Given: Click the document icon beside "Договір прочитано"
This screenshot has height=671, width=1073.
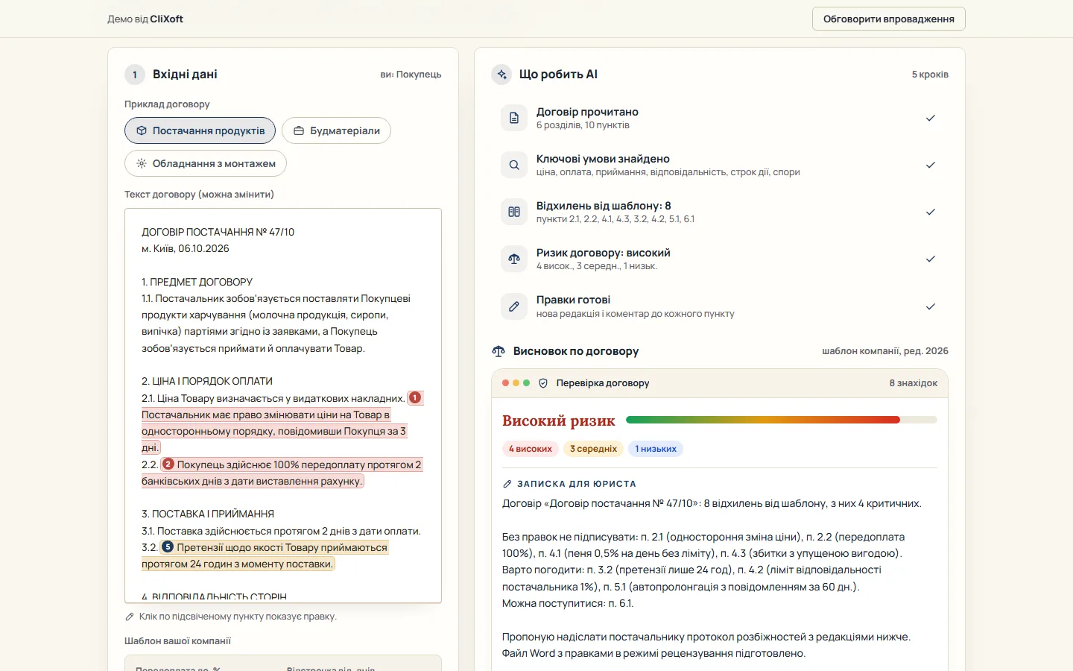Looking at the screenshot, I should [x=514, y=118].
